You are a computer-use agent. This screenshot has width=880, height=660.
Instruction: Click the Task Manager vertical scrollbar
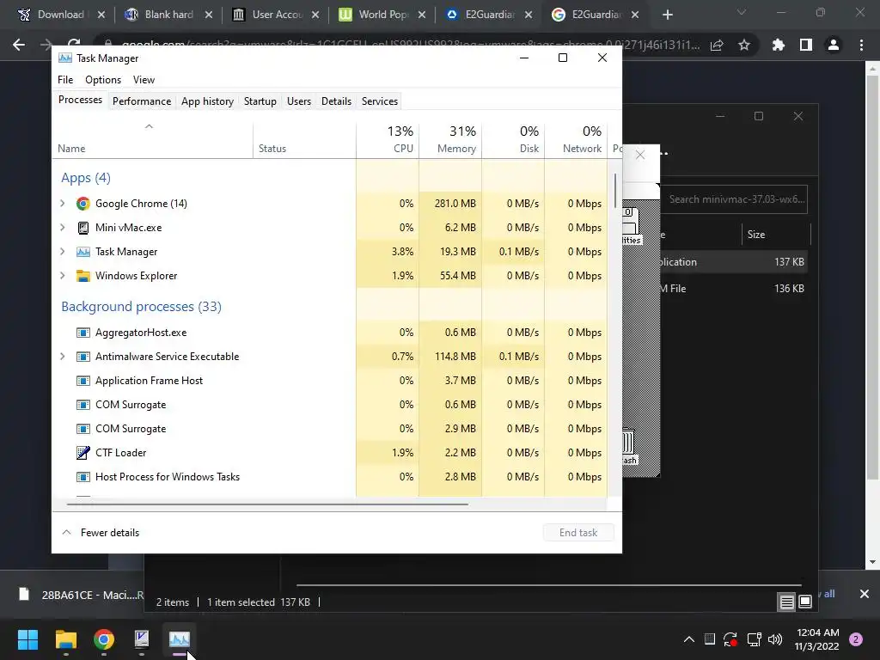click(615, 191)
